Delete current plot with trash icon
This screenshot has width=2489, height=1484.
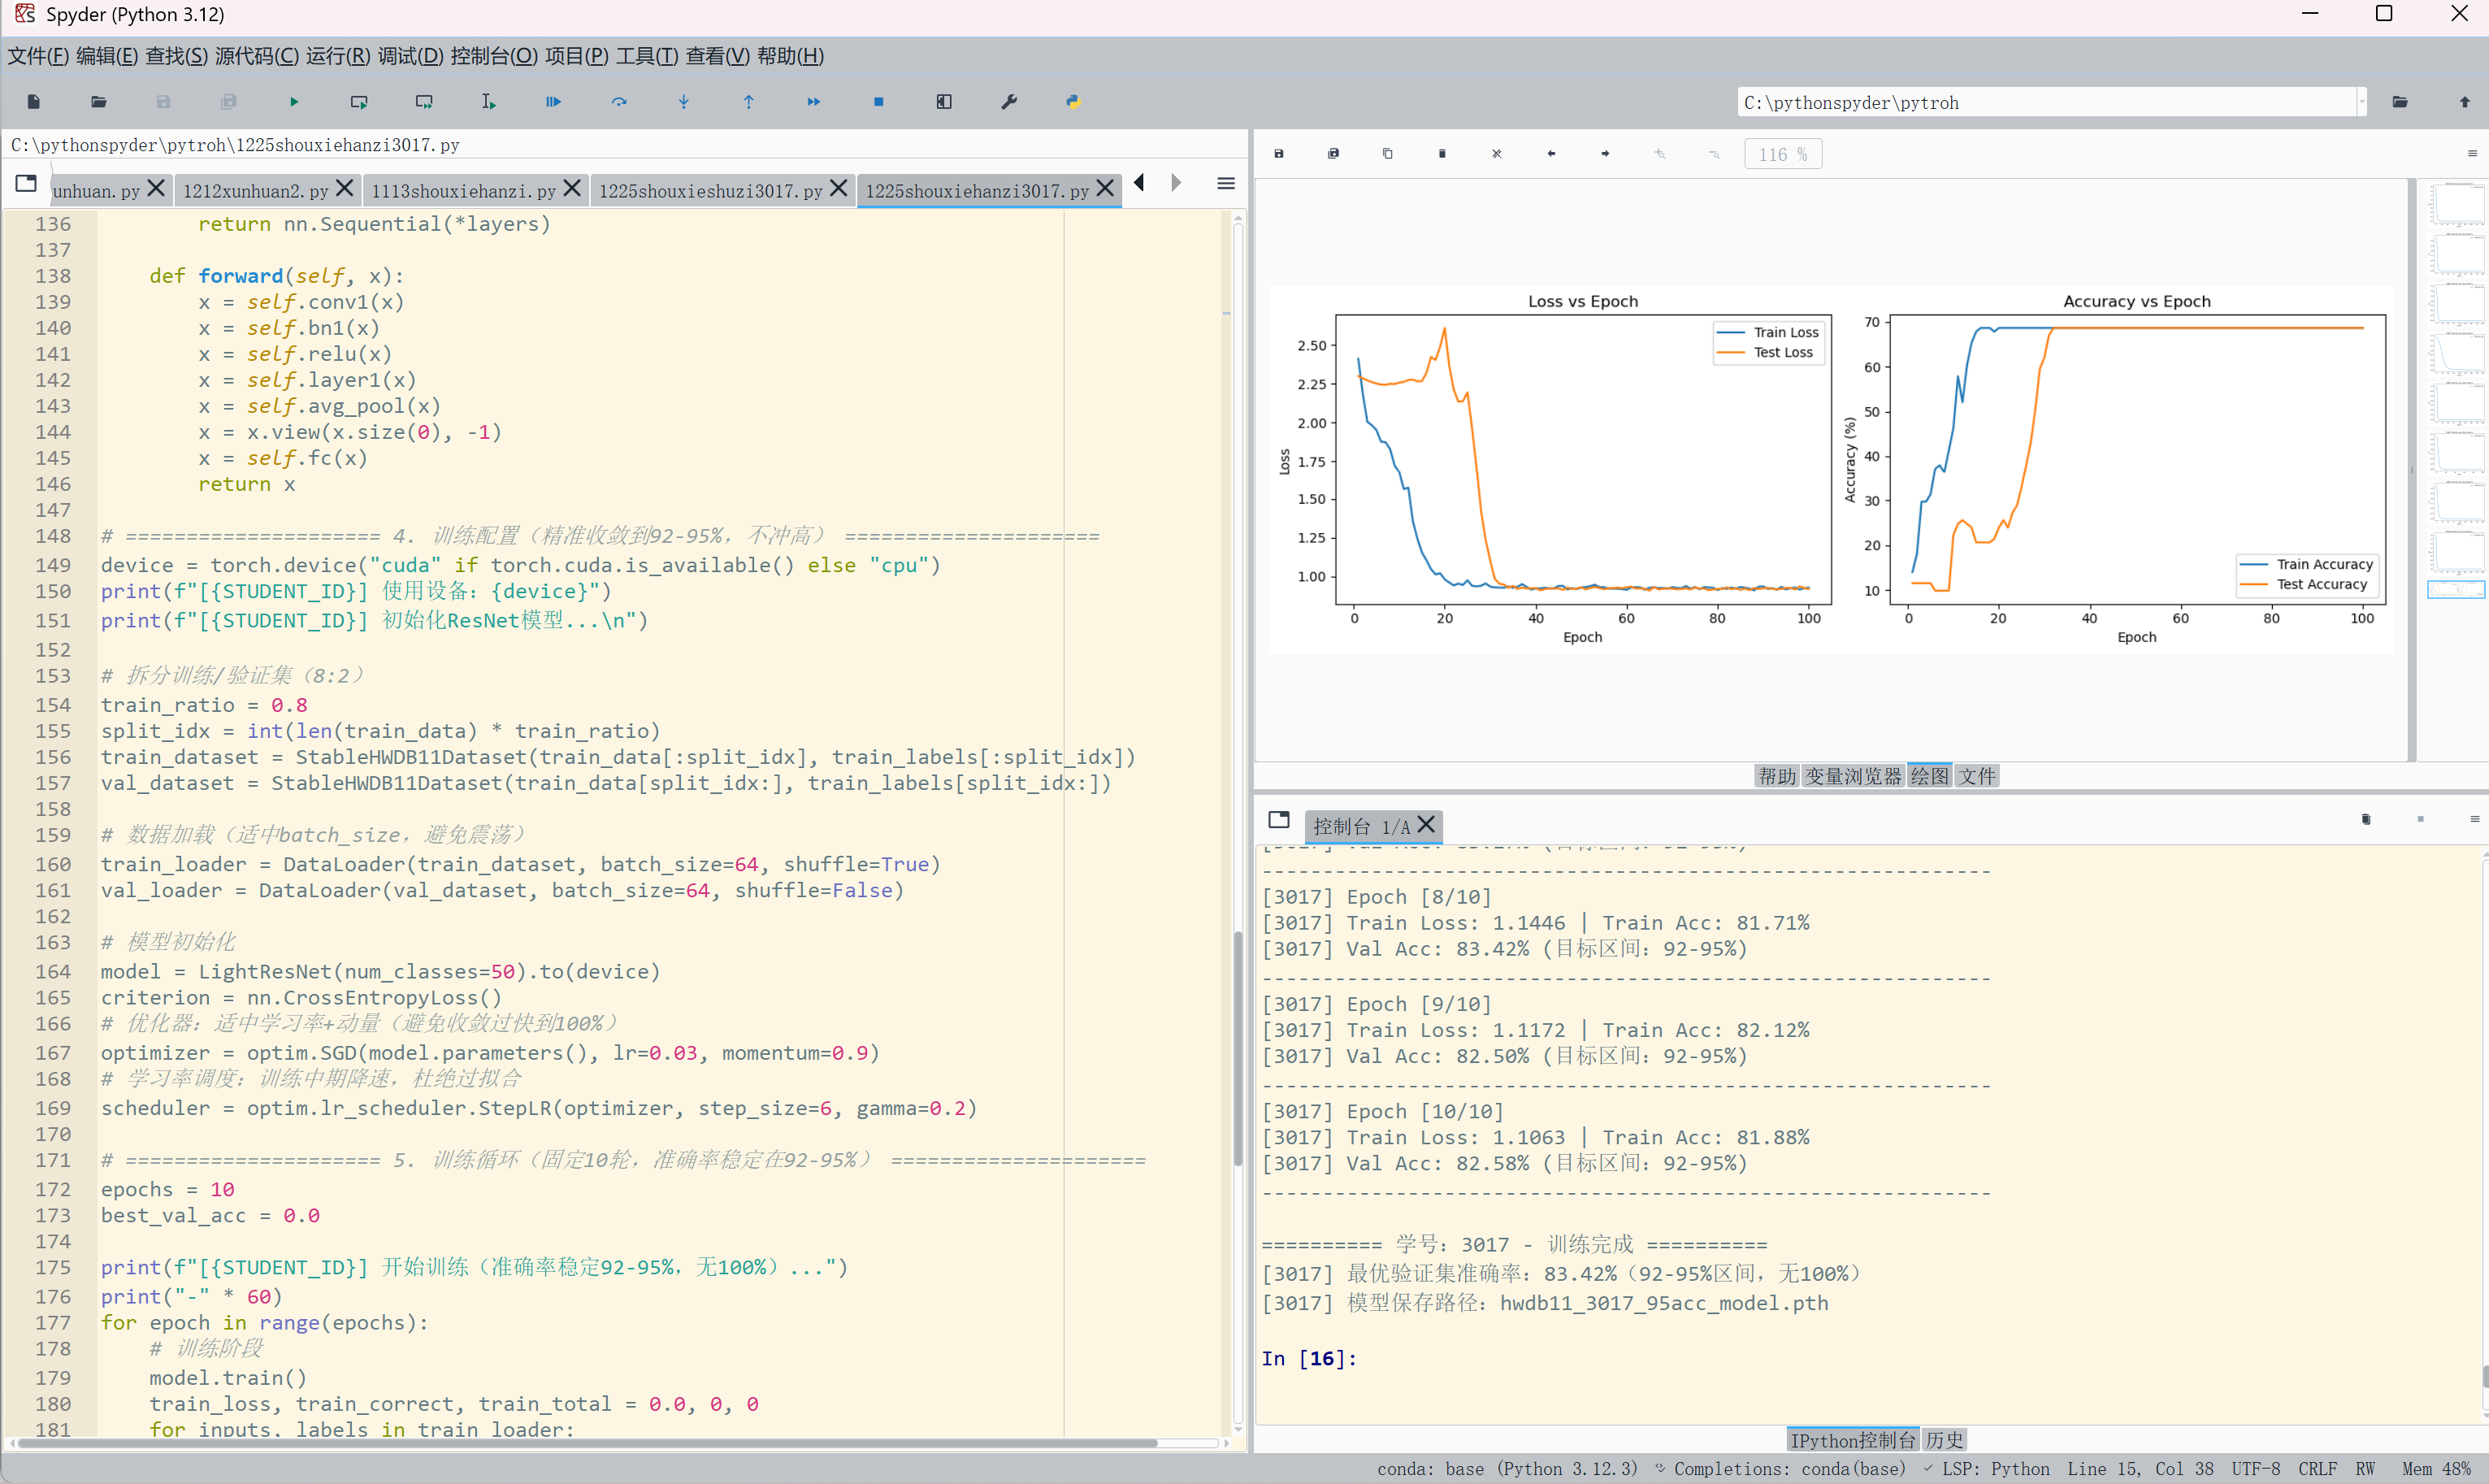tap(1442, 154)
